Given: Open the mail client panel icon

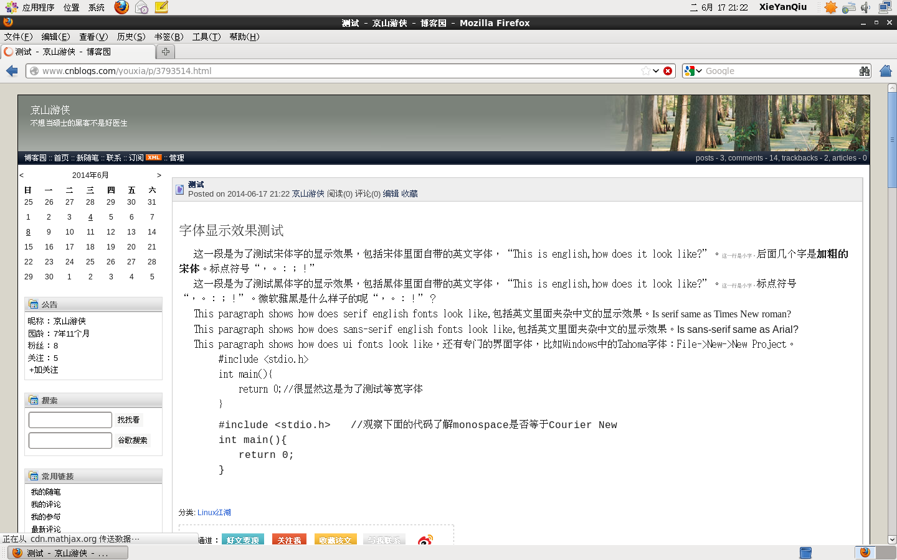Looking at the screenshot, I should point(141,7).
